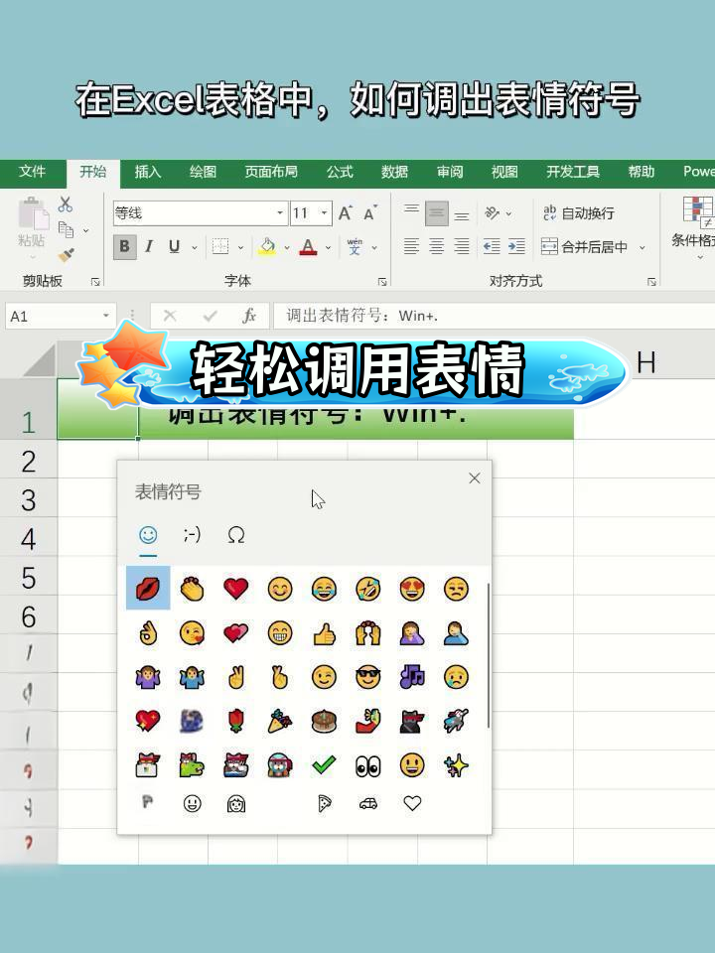Viewport: 715px width, 953px height.
Task: Decrease font size with smaller A icon
Action: pyautogui.click(x=369, y=213)
